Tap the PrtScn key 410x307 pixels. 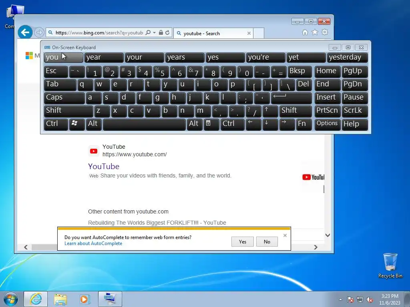click(328, 111)
